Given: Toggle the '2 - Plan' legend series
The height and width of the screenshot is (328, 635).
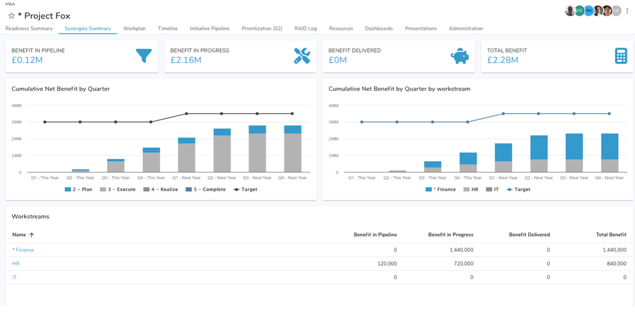Looking at the screenshot, I should click(79, 189).
